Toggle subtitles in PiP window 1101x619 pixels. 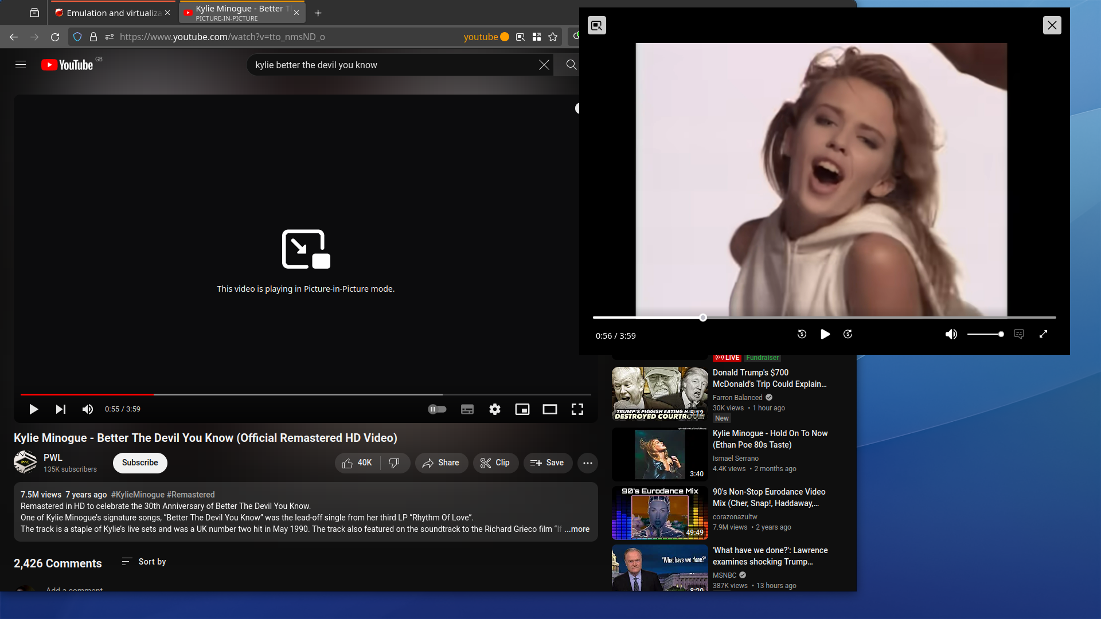click(x=1019, y=334)
